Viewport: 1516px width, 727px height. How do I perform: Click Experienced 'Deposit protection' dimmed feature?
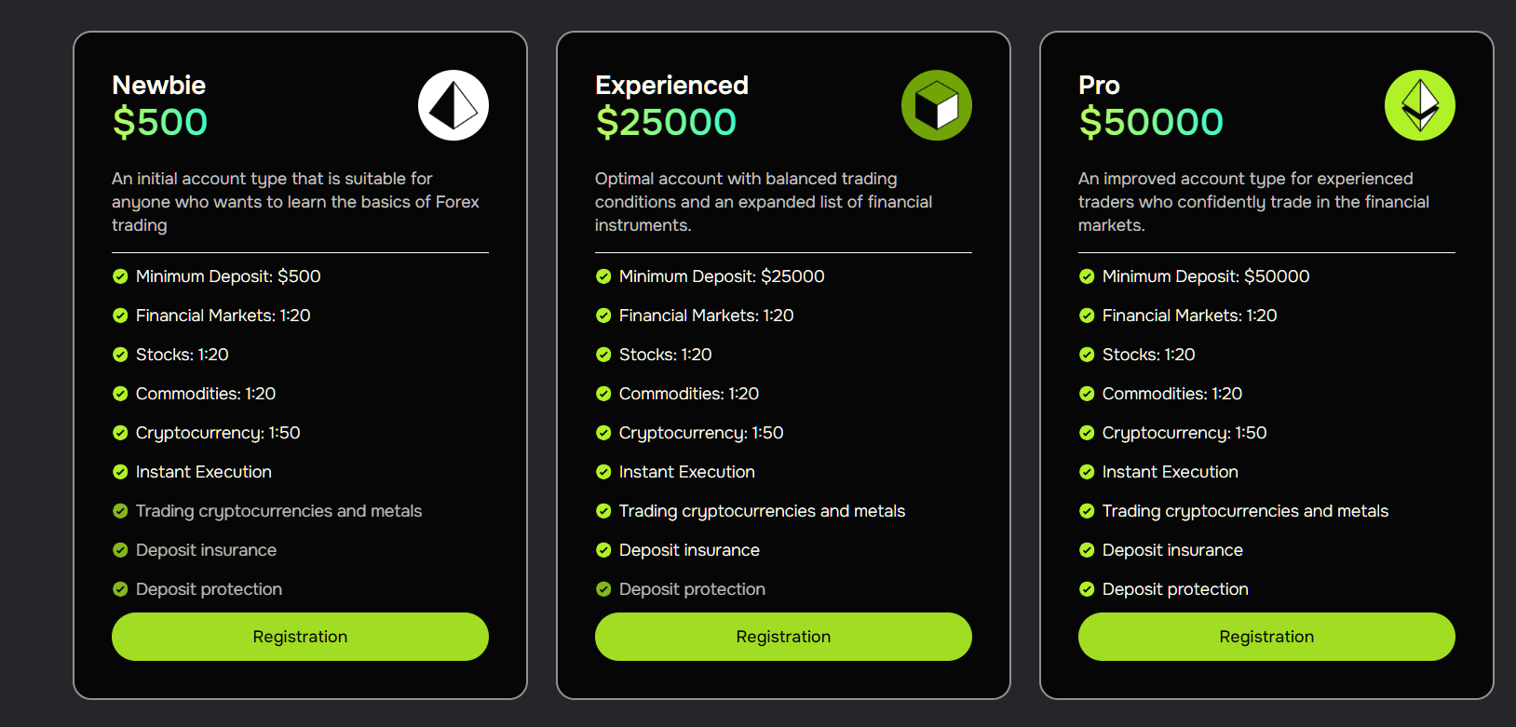click(692, 589)
